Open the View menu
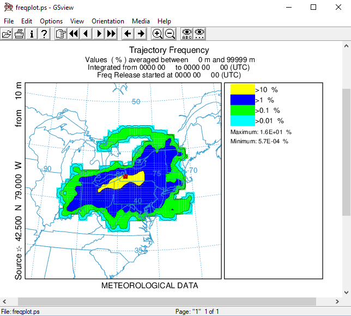The width and height of the screenshot is (351, 316). tap(77, 21)
